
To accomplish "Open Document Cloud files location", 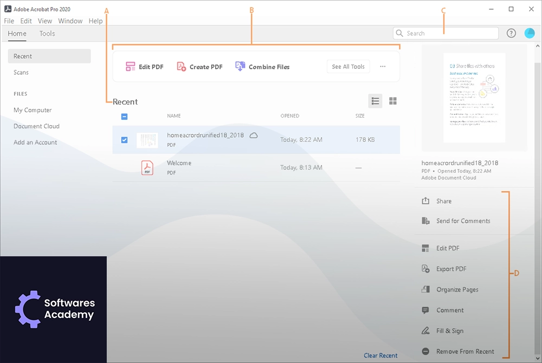I will [36, 126].
